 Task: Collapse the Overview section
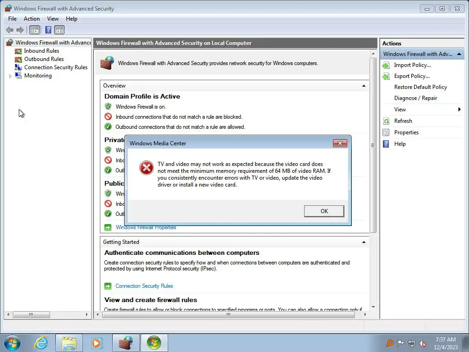[364, 86]
